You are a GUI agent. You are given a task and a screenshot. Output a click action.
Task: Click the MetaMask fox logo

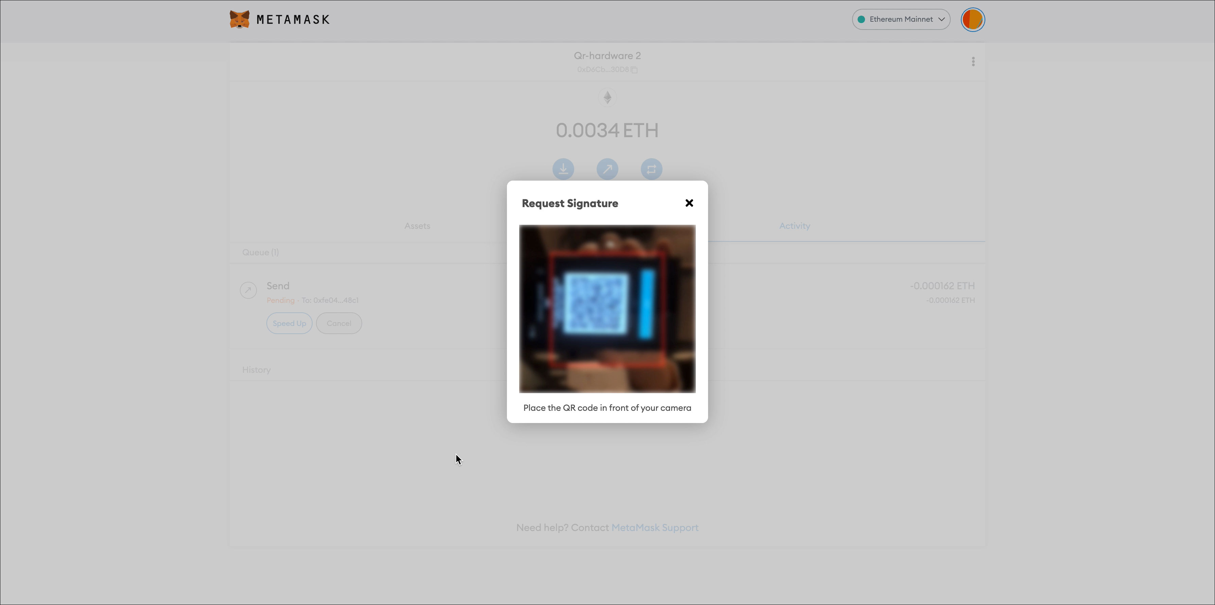(240, 19)
